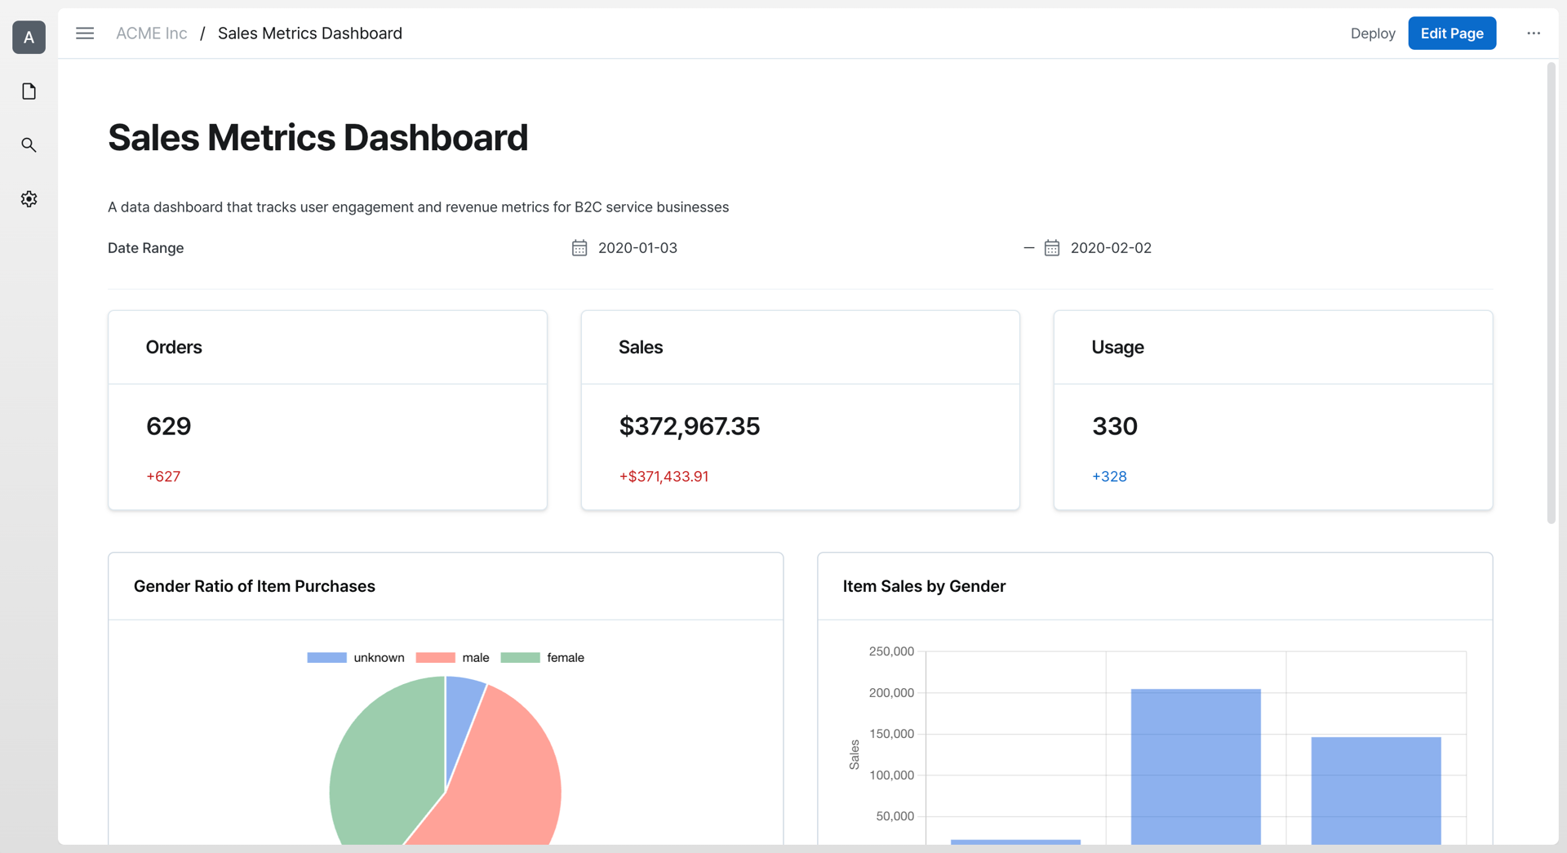Toggle the unknown legend blue swatch
This screenshot has height=853, width=1567.
[x=327, y=658]
